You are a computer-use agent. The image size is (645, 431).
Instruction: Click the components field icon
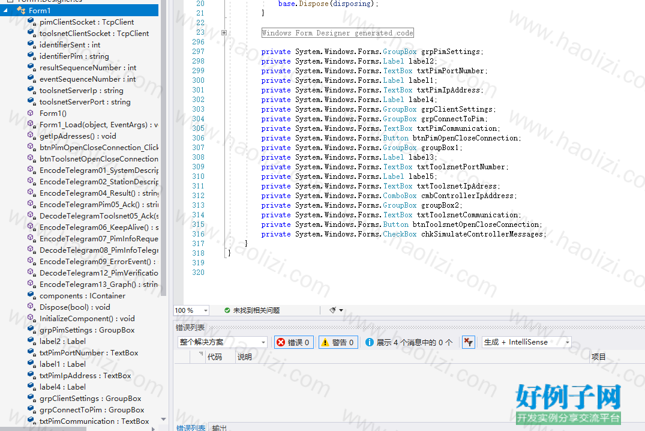31,295
